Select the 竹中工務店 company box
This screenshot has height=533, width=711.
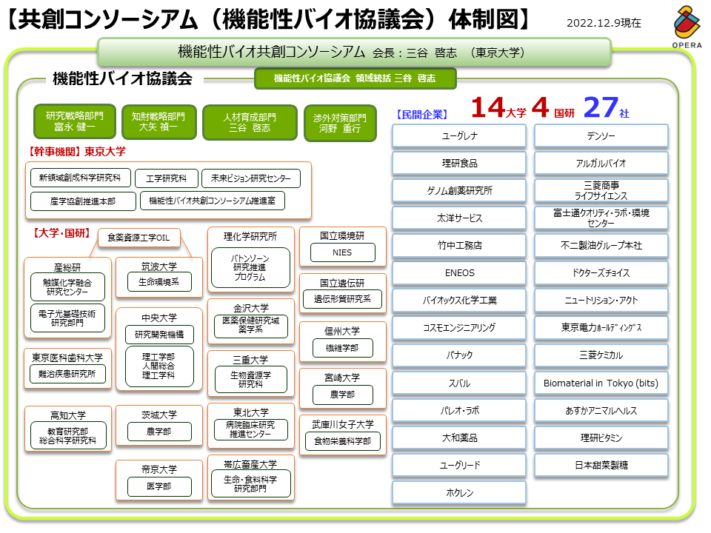[x=459, y=245]
